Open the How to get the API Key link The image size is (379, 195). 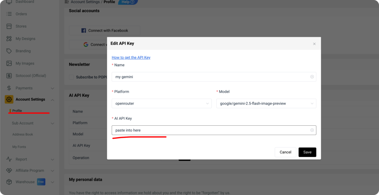point(131,58)
